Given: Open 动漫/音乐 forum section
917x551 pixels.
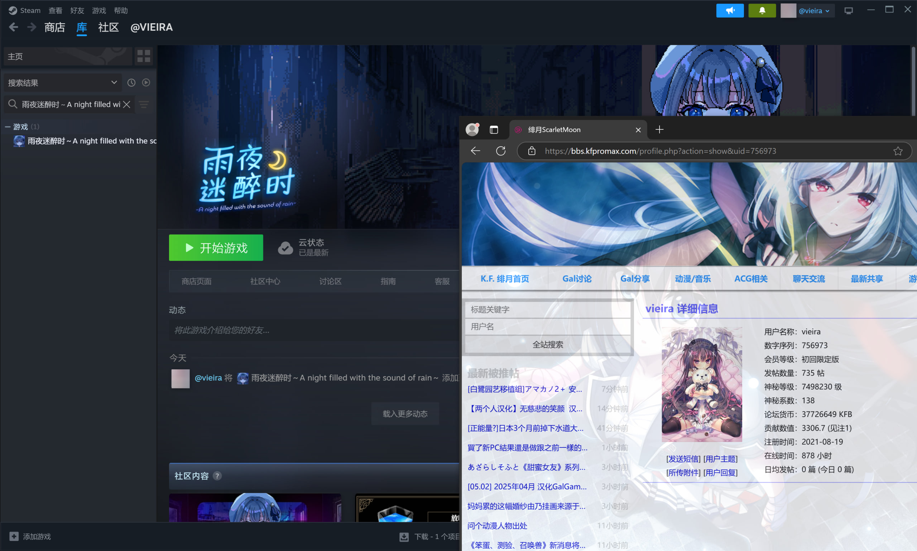Looking at the screenshot, I should 693,278.
